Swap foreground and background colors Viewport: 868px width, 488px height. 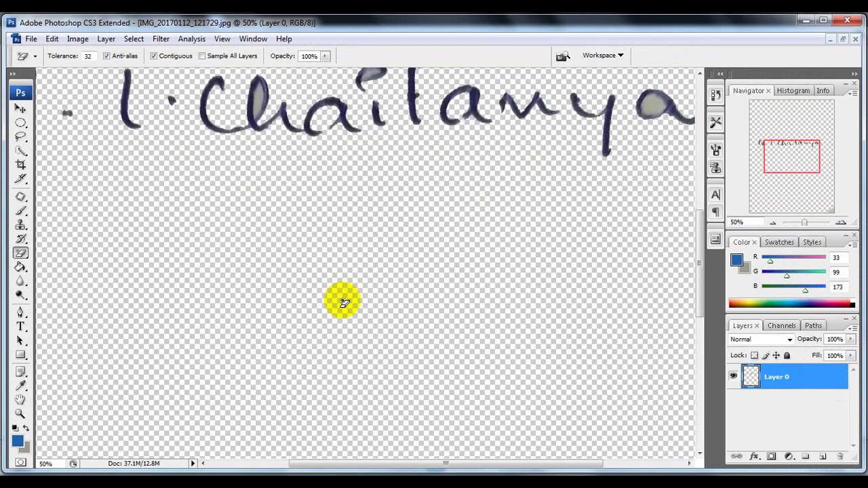tap(26, 428)
